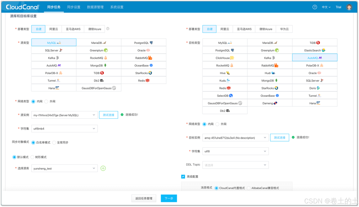Image resolution: width=359 pixels, height=207 pixels.
Task: Select ElasticSearch target type
Action: 315,50
